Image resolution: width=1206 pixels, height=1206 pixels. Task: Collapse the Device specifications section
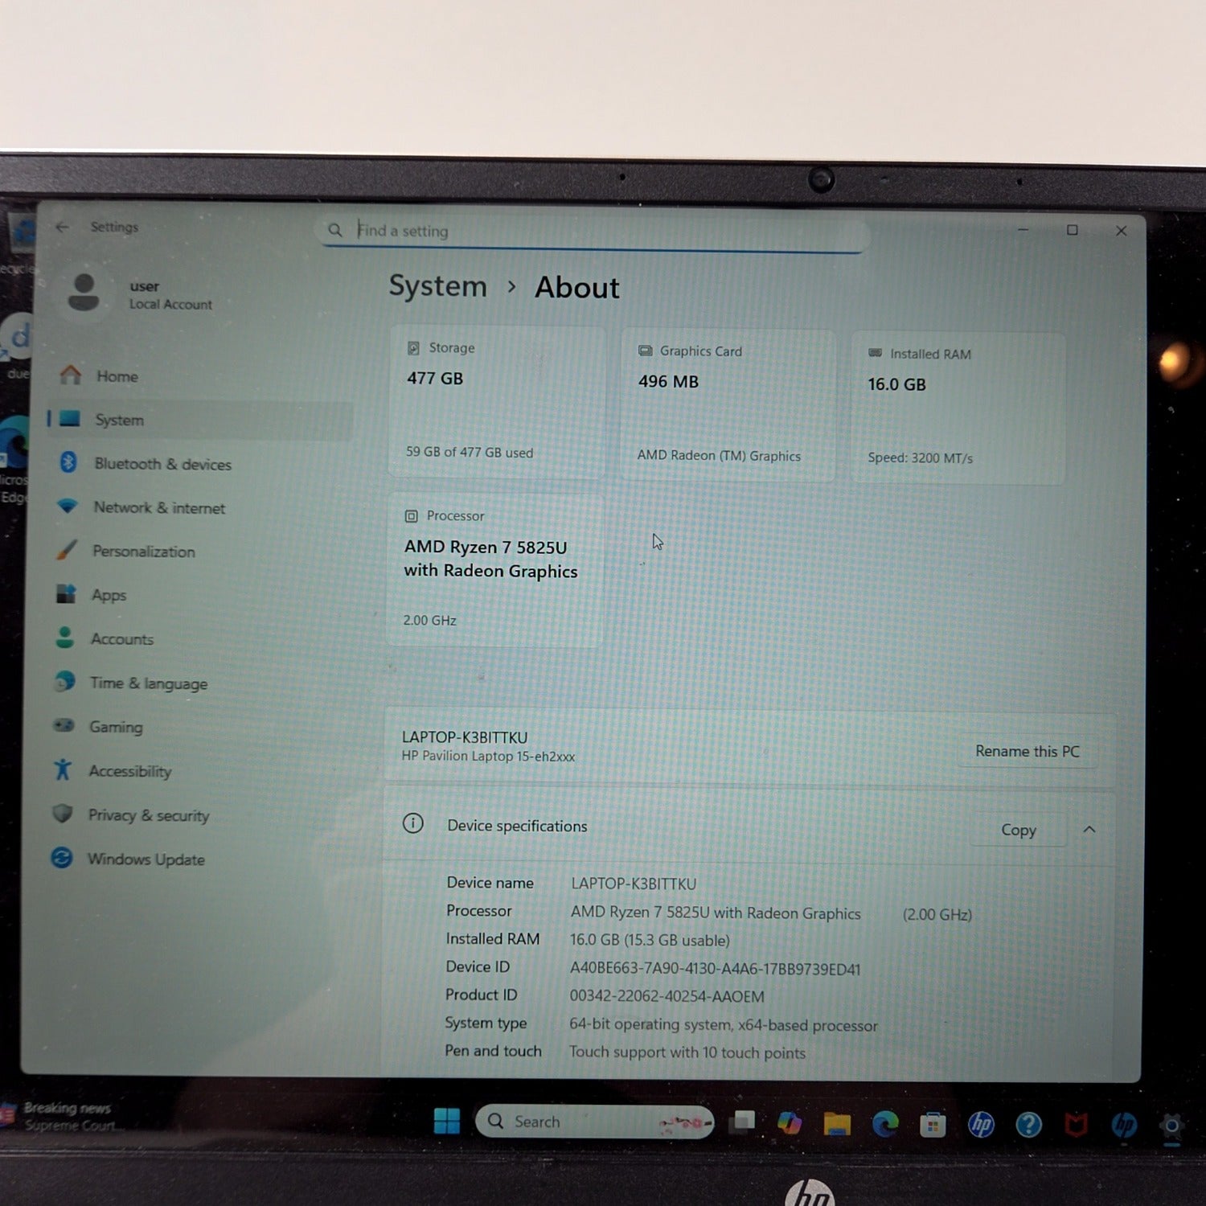click(x=1089, y=830)
